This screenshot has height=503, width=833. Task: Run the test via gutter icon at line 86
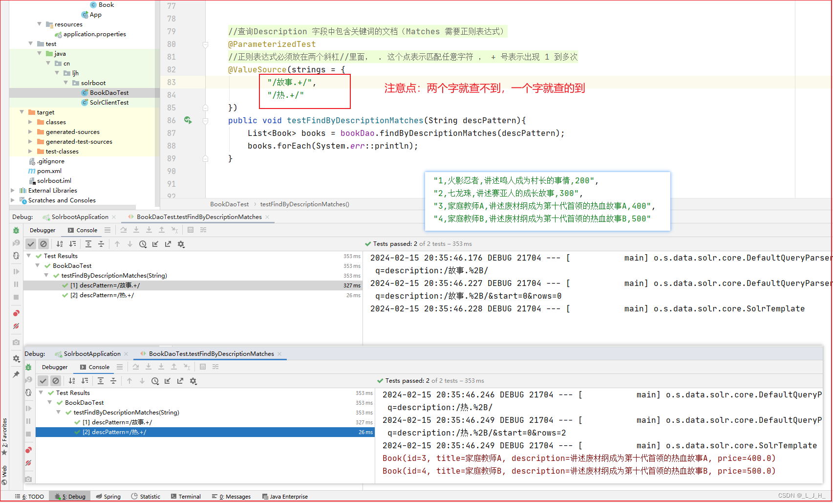point(188,120)
